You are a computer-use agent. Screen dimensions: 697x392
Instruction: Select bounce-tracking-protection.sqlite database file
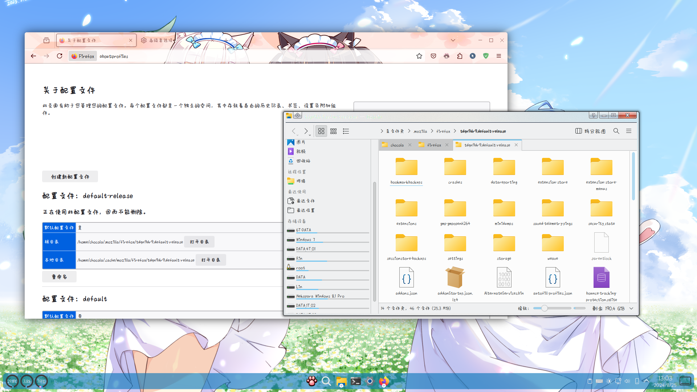pyautogui.click(x=601, y=284)
